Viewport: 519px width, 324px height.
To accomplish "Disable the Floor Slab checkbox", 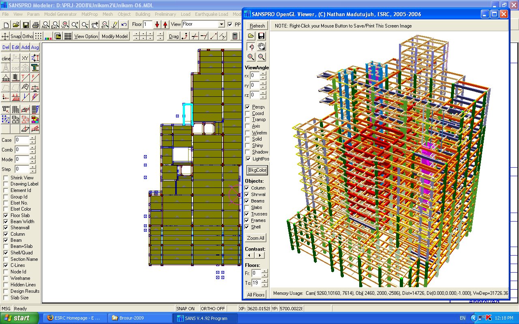I will point(6,215).
